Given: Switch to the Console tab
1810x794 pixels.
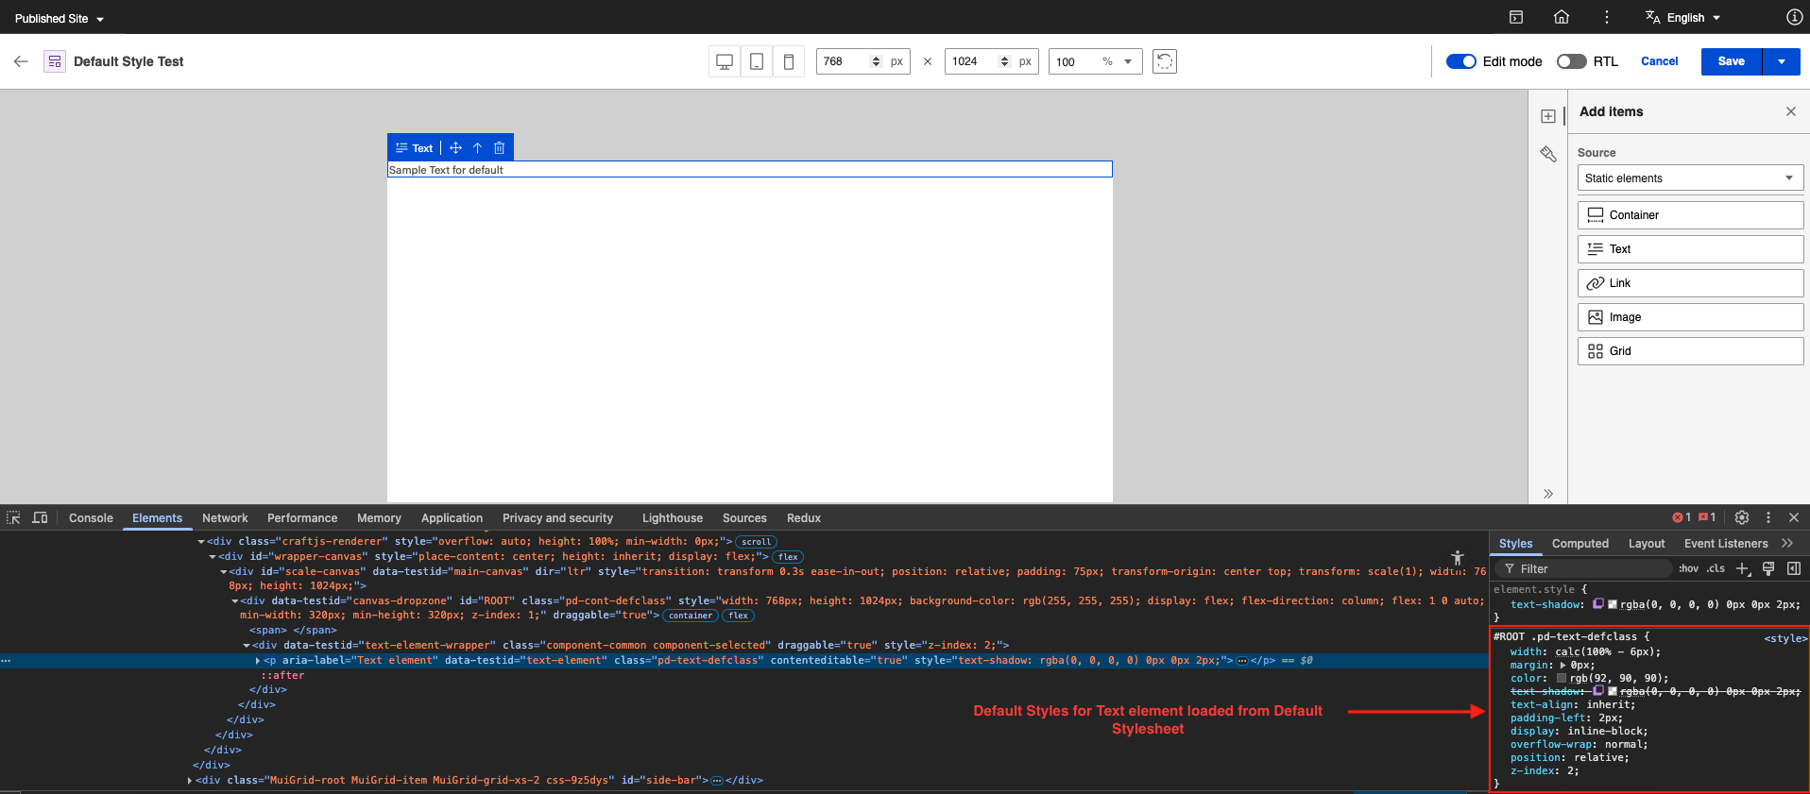Looking at the screenshot, I should click(91, 518).
